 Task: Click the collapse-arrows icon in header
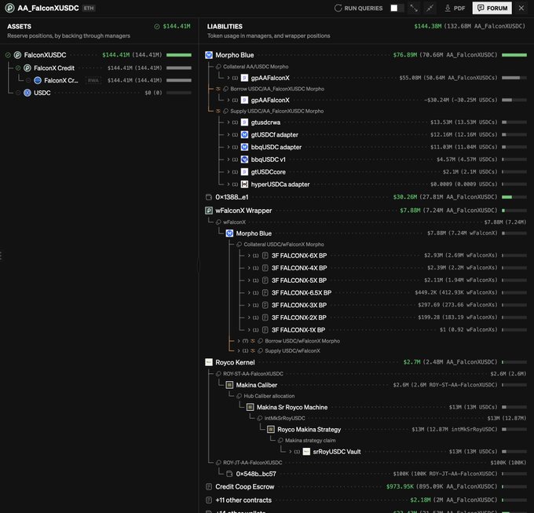(x=430, y=8)
